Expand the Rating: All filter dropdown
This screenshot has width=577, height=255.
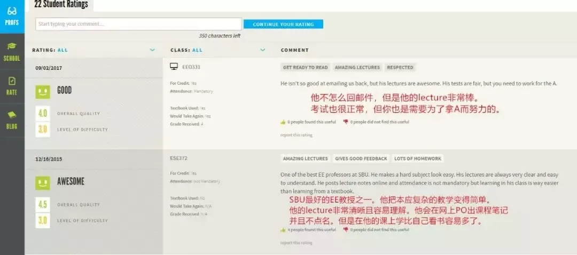click(x=152, y=50)
